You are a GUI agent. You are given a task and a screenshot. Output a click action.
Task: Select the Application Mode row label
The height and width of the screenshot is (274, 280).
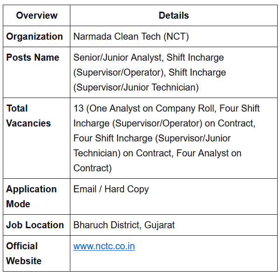tap(31, 197)
